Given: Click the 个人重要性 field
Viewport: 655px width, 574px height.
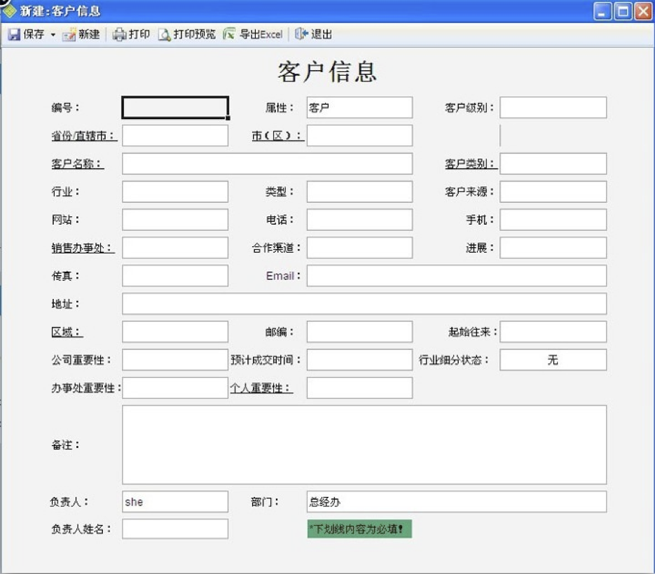Looking at the screenshot, I should point(359,388).
